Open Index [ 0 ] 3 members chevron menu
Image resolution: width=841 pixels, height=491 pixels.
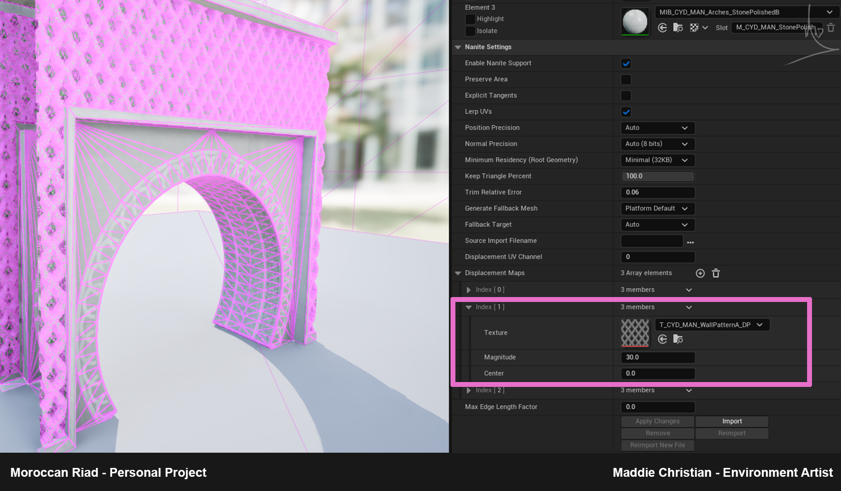(x=689, y=290)
